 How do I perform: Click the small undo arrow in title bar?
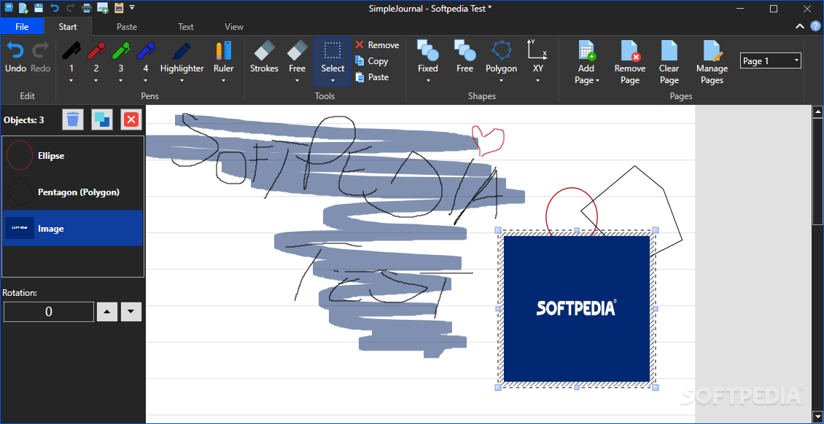pyautogui.click(x=55, y=8)
